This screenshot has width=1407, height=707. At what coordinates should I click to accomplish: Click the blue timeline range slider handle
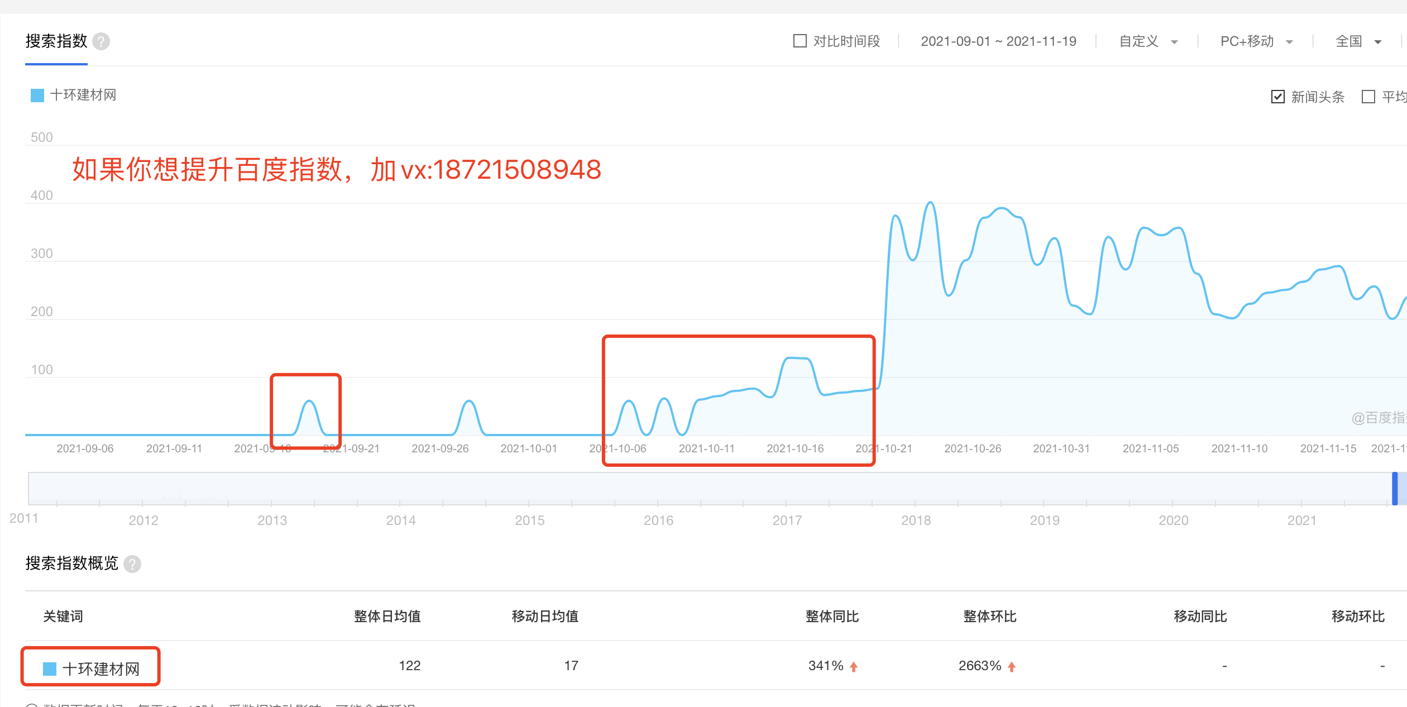[x=1395, y=489]
